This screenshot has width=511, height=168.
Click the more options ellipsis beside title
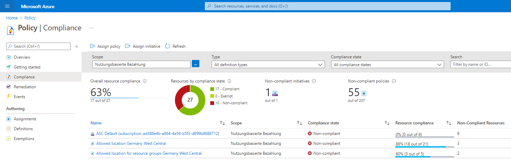tap(91, 28)
